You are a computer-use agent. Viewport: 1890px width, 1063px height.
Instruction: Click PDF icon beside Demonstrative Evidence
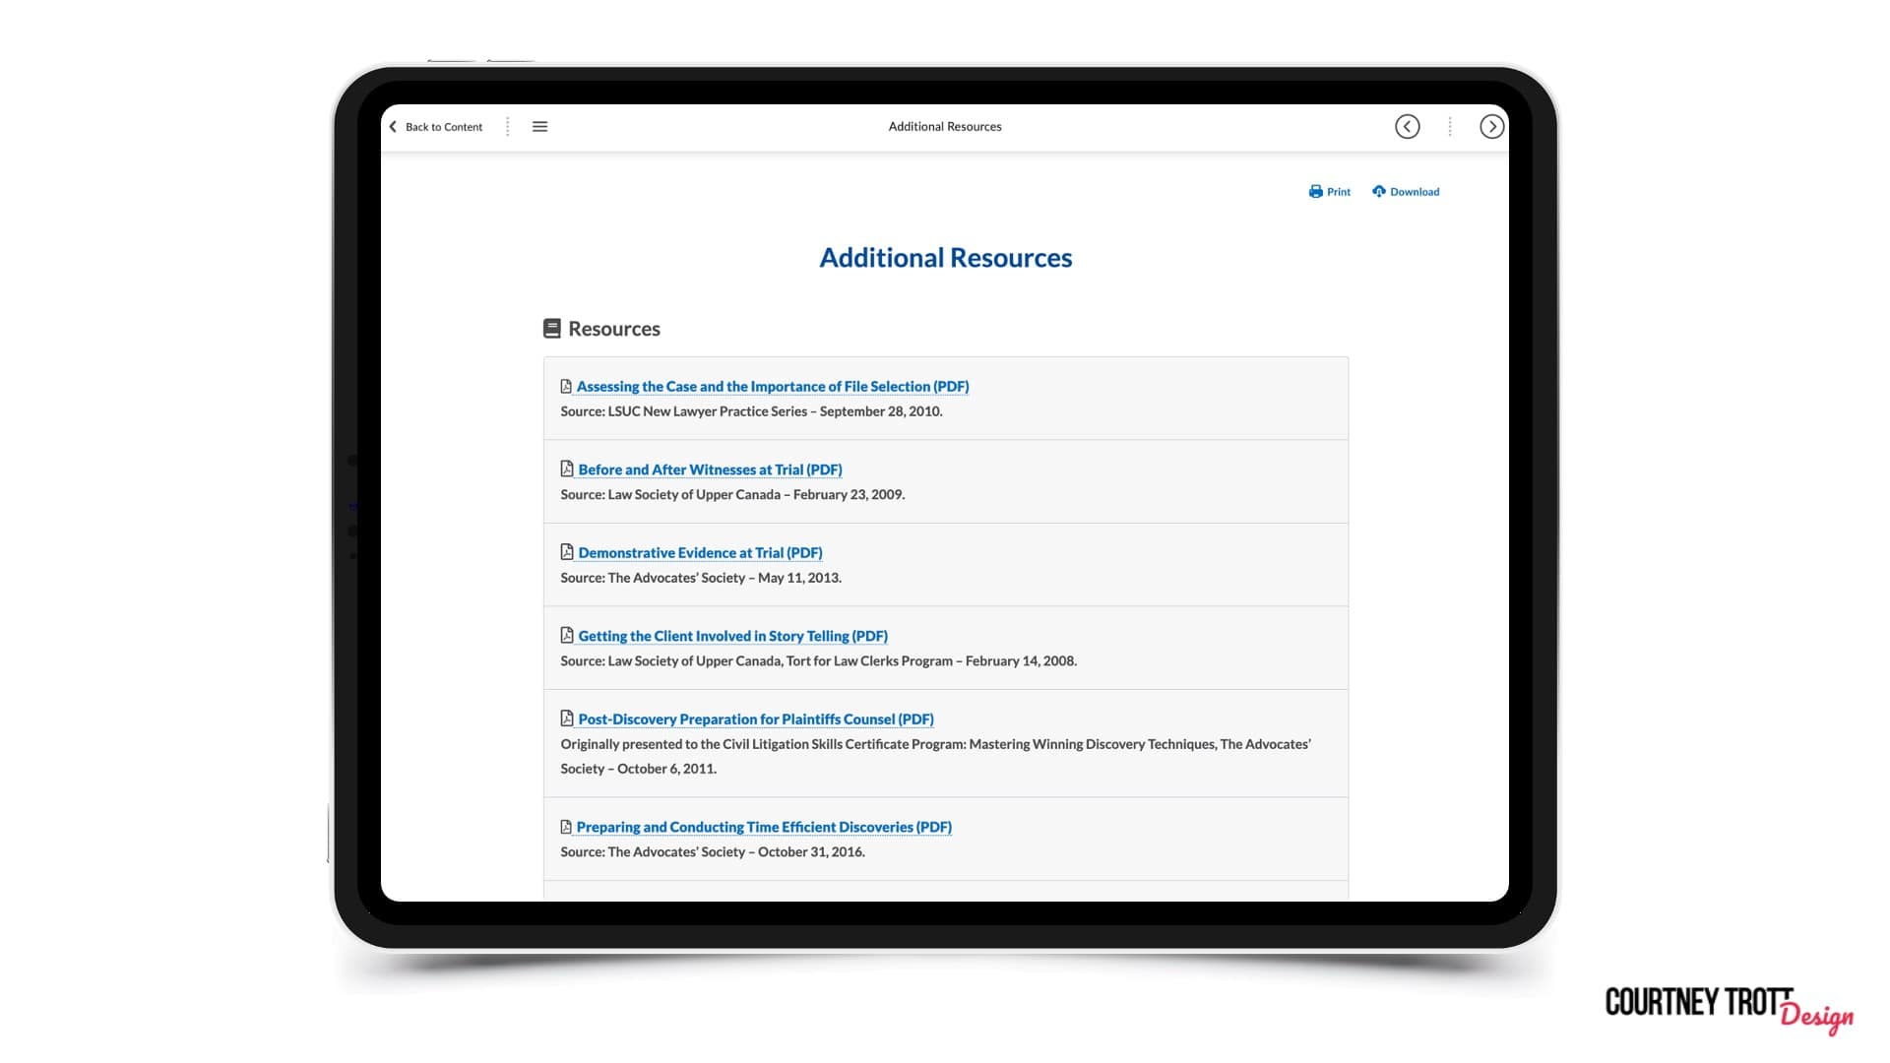click(567, 552)
